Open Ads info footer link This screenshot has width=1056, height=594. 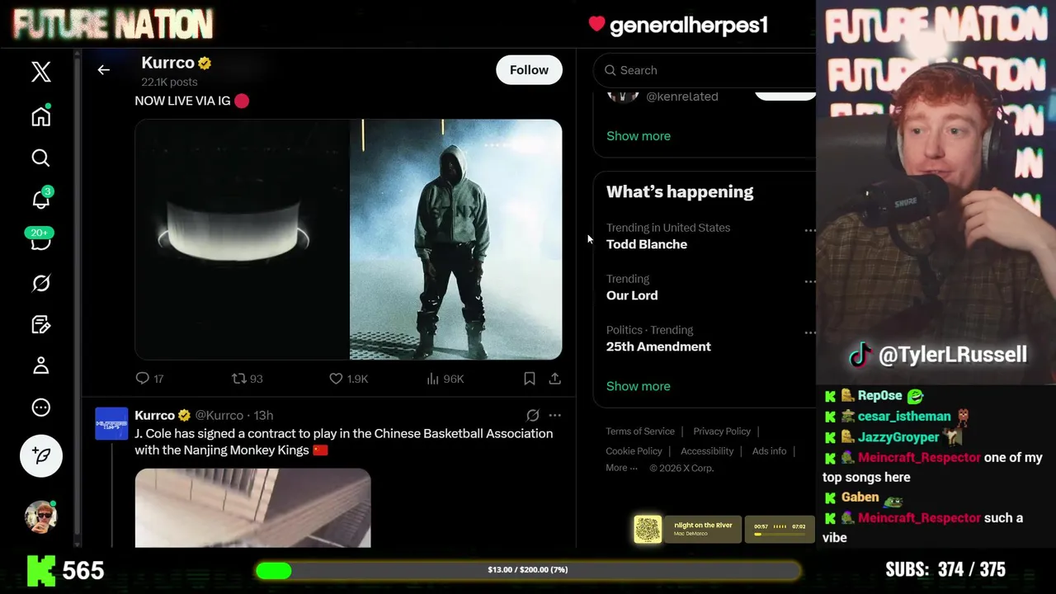click(x=769, y=451)
